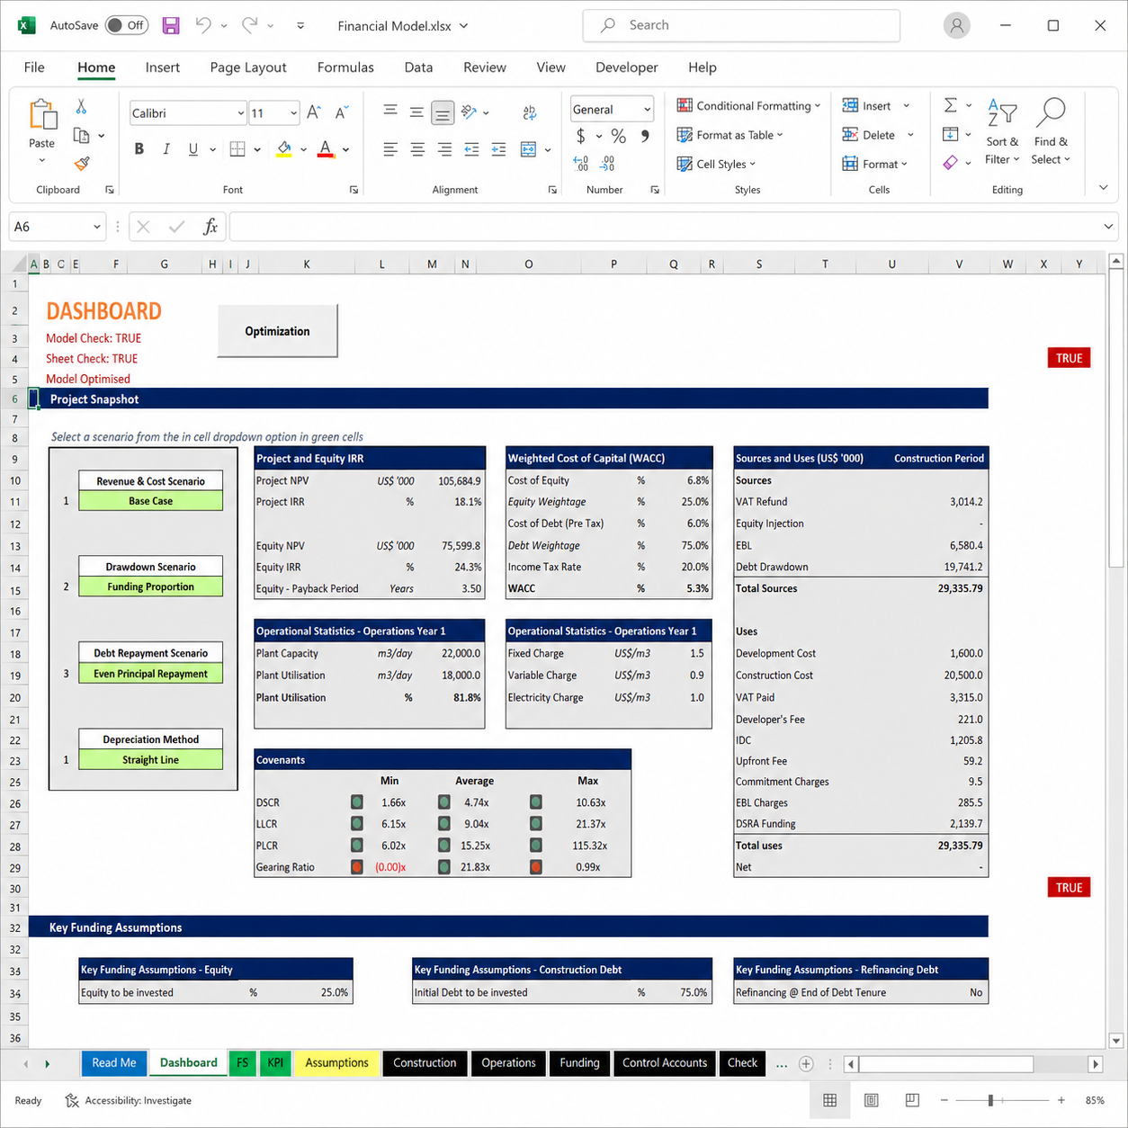Open the Page Layout tab
The width and height of the screenshot is (1128, 1128).
pos(248,67)
